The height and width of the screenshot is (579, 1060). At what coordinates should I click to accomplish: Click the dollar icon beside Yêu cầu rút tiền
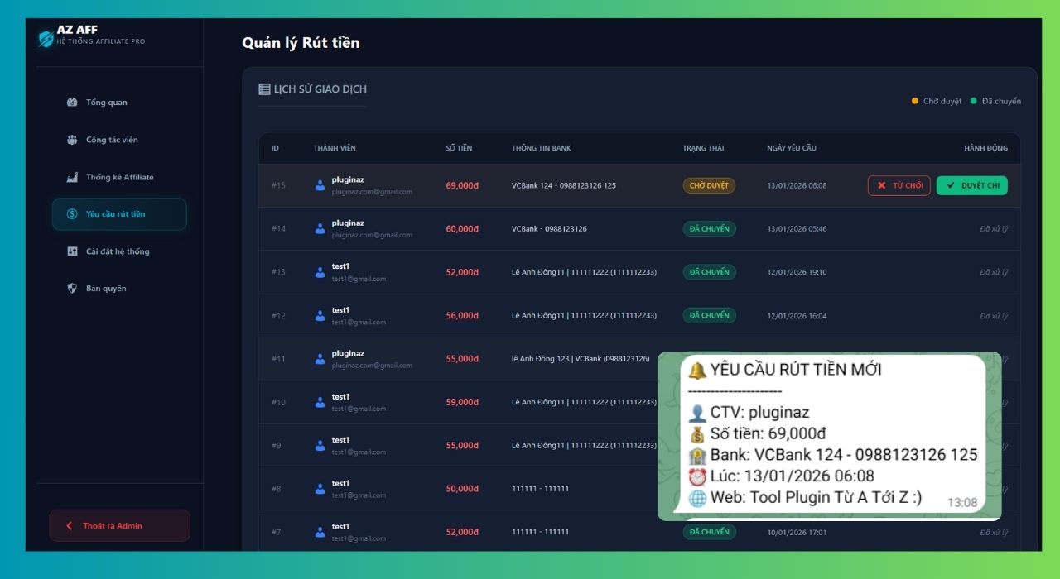click(x=72, y=213)
